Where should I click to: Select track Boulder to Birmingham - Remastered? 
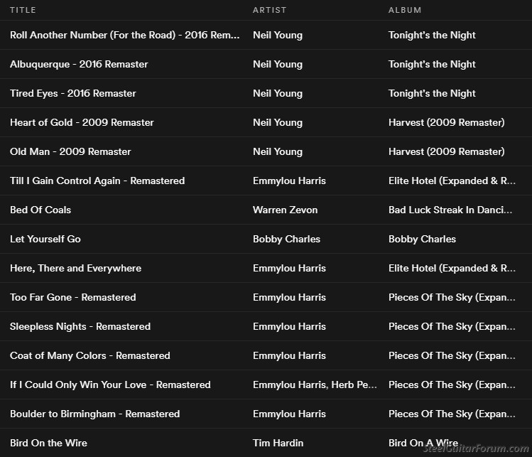(94, 414)
